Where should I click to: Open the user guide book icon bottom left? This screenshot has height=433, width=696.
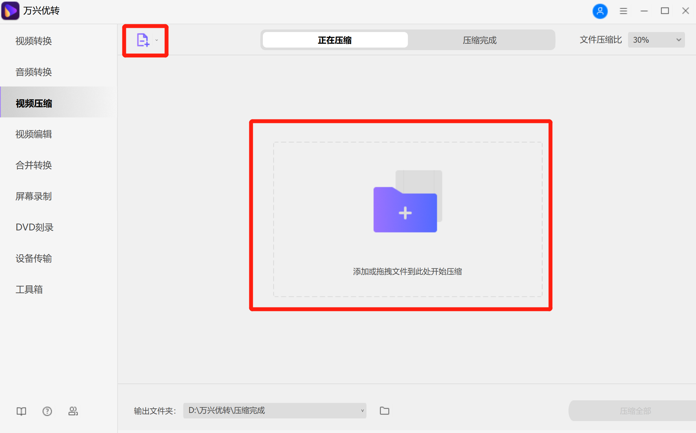click(x=21, y=411)
